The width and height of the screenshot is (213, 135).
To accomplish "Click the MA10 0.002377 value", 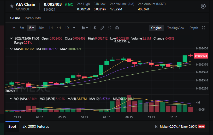I will coord(51,49).
